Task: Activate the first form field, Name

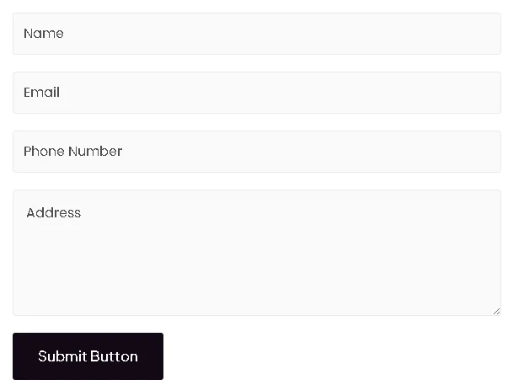Action: point(257,34)
